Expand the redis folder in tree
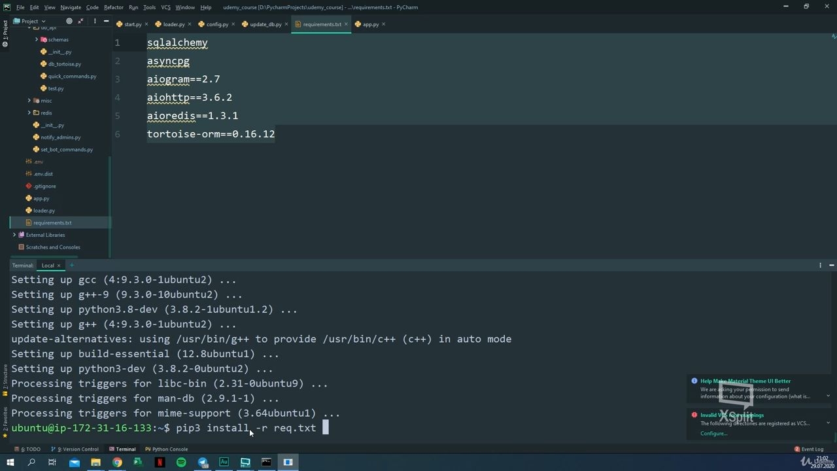This screenshot has width=837, height=471. [29, 113]
